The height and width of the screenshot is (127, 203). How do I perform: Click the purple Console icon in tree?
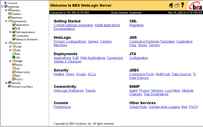(5, 3)
